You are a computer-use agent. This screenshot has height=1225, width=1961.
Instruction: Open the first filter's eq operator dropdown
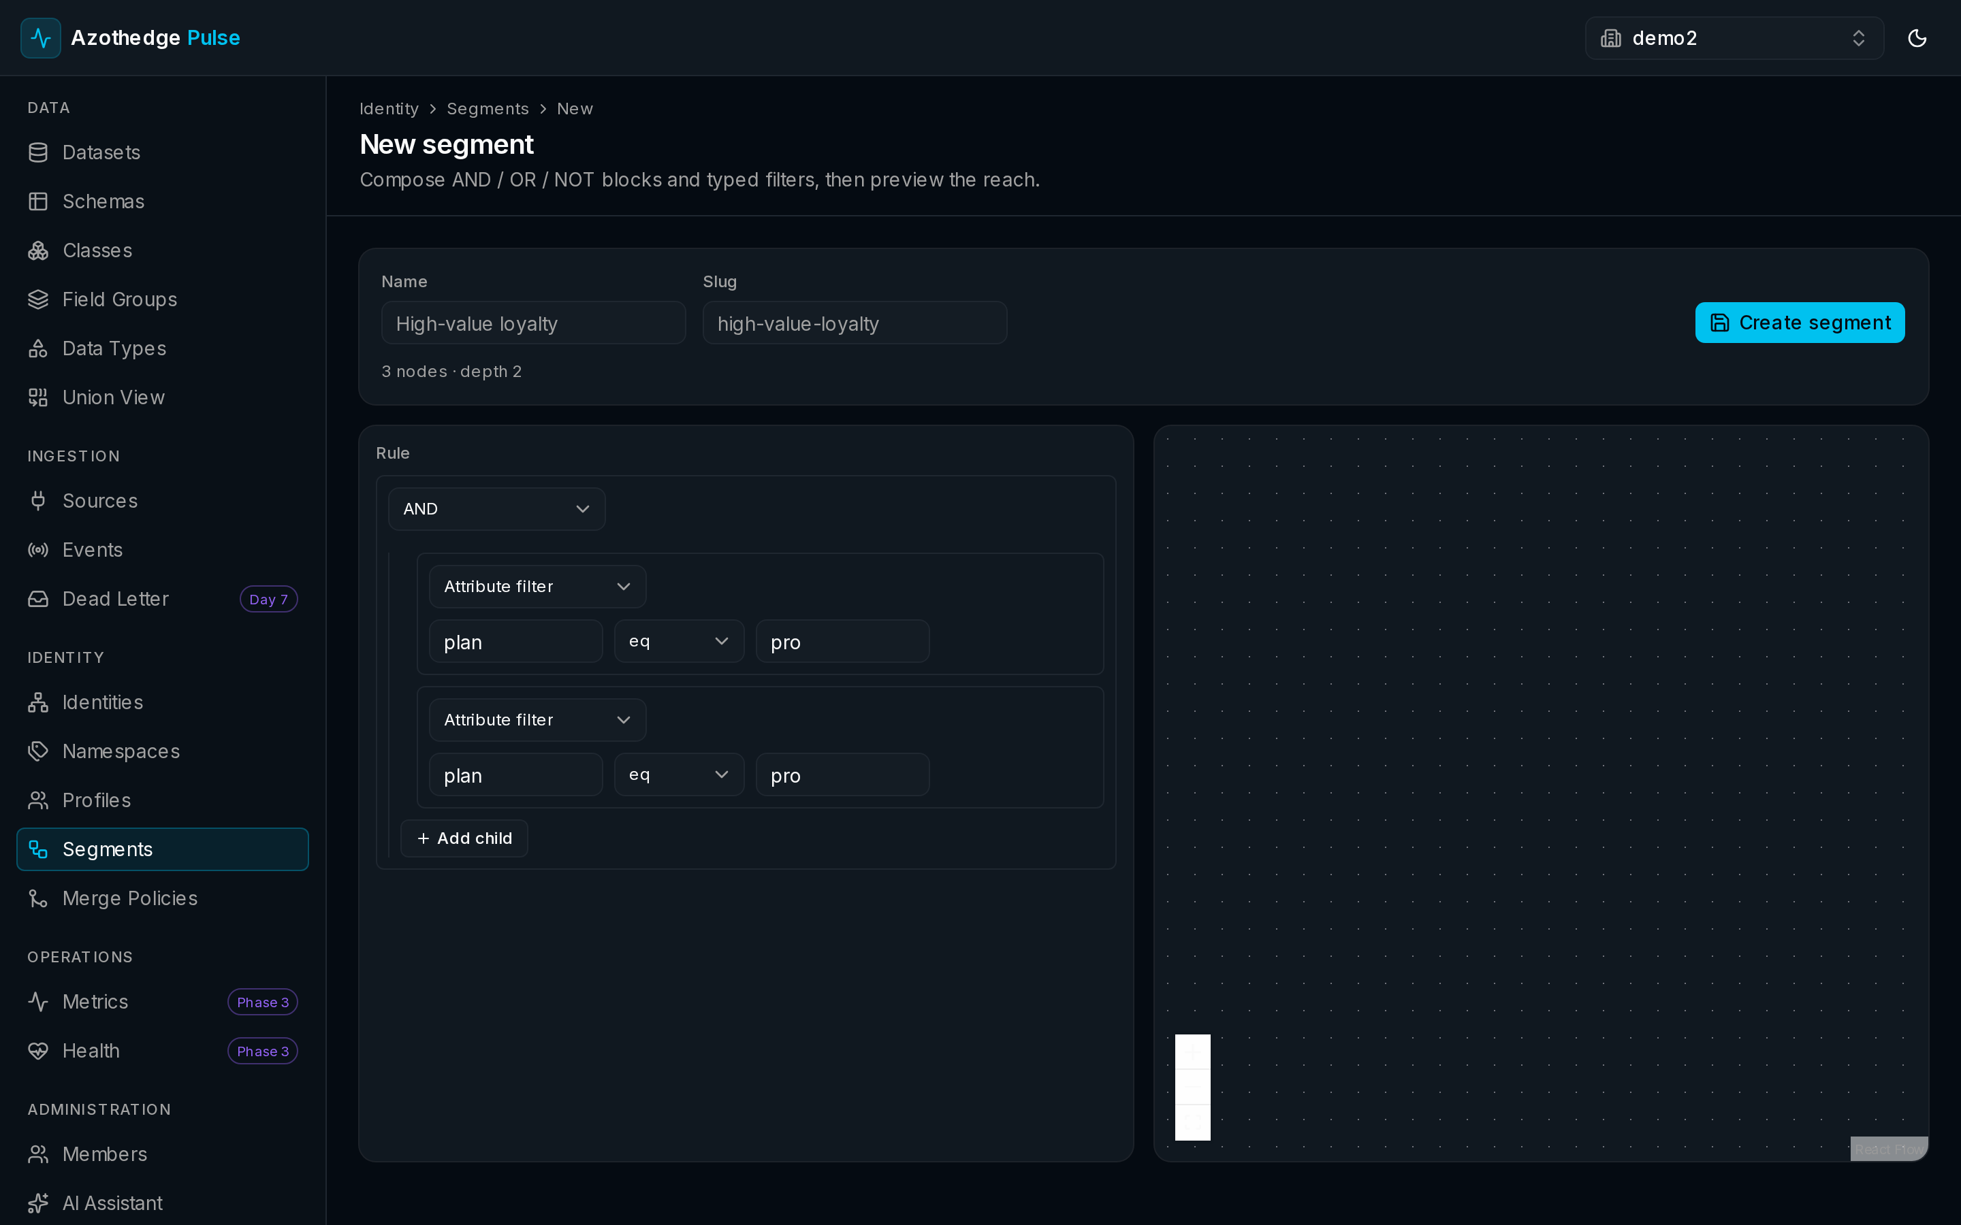(679, 642)
